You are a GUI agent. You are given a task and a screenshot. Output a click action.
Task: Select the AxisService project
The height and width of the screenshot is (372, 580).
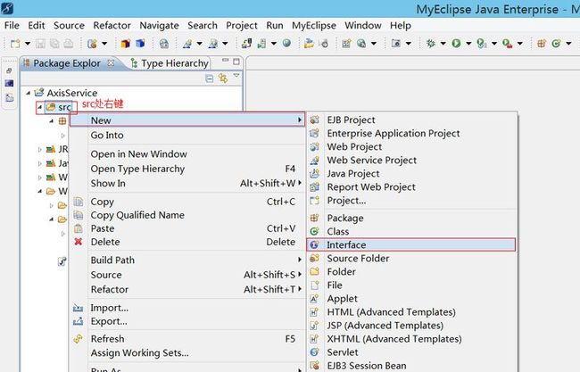[71, 93]
